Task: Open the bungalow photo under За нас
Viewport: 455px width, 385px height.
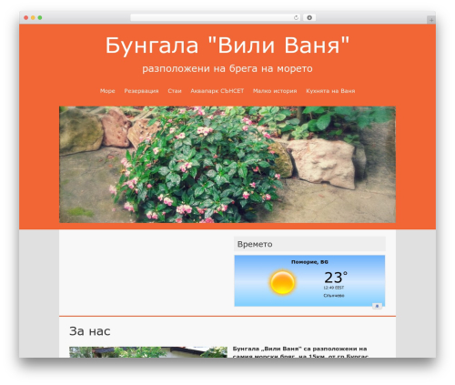Action: coord(148,352)
